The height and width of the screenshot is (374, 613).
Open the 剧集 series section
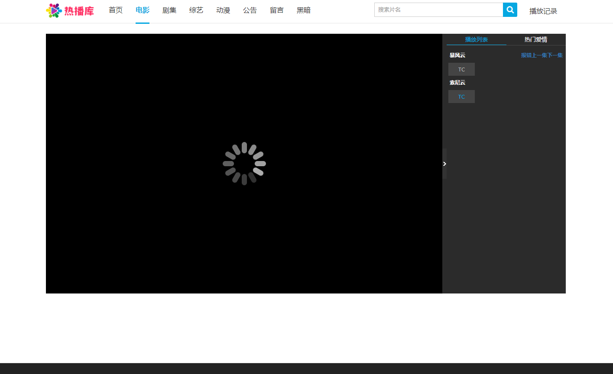169,10
